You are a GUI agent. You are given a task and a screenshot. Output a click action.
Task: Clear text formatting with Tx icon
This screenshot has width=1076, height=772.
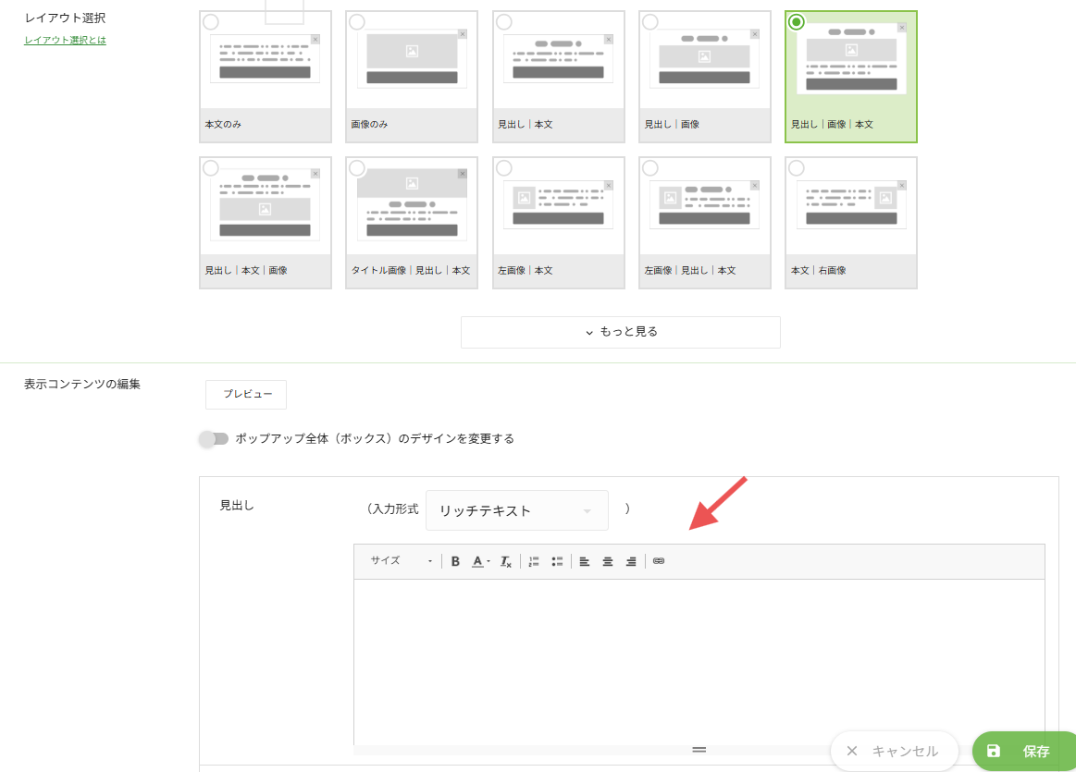[x=506, y=561]
